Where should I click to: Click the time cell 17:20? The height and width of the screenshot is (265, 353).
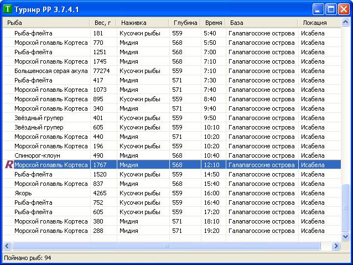click(x=211, y=212)
